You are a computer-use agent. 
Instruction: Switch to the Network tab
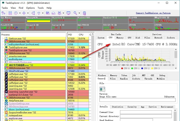[158, 38]
